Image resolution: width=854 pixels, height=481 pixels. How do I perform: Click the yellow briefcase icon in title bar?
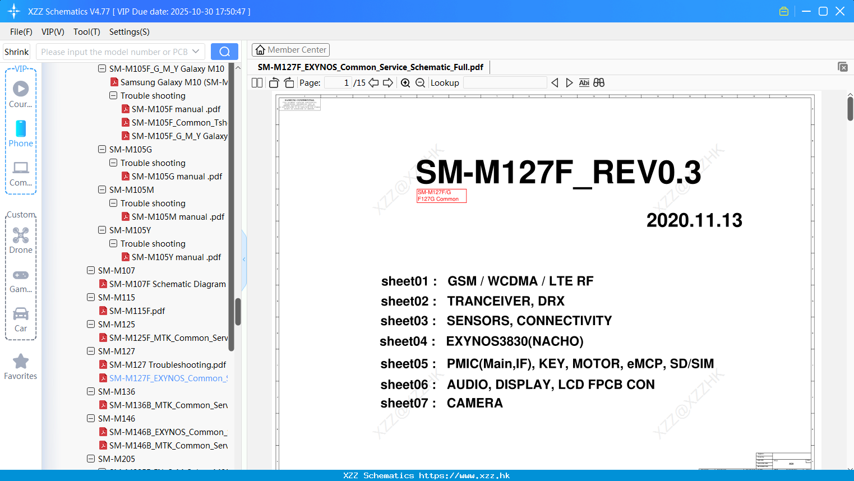point(784,11)
